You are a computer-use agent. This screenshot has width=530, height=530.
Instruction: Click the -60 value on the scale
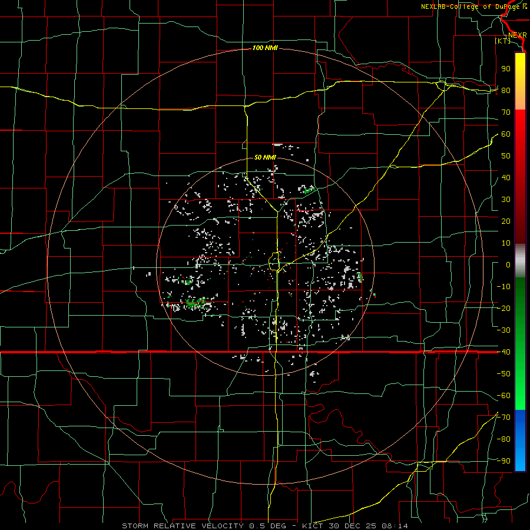(x=503, y=396)
